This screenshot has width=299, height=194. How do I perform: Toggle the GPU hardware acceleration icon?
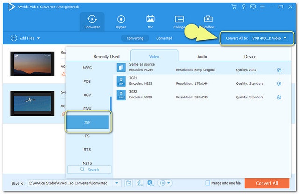click(x=150, y=183)
